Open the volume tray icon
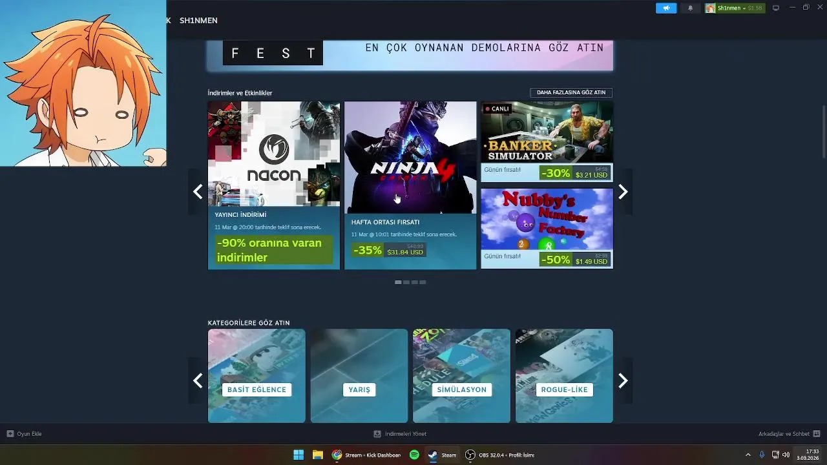This screenshot has width=827, height=465. pos(786,455)
